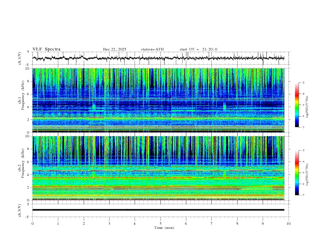
Task: Click the log(PSD) label beside ch.1 colorbar
Action: [307, 107]
